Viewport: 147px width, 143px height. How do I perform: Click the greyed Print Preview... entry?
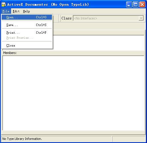coord(27,38)
